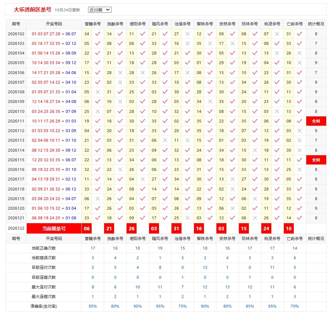The image size is (328, 314).
Task: Click the checkmark in row 2026121 under 亡屿杀号
Action: click(299, 218)
